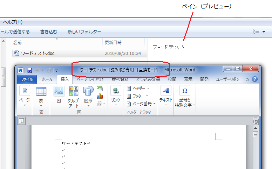
Task: Open Customize Quick Access Toolbar dropdown
Action: point(56,70)
